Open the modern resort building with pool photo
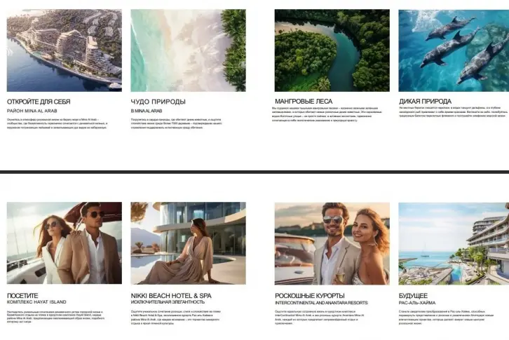The height and width of the screenshot is (340, 509). pos(454,243)
